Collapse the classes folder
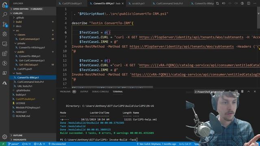This screenshot has height=146, width=260. pyautogui.click(x=33, y=34)
